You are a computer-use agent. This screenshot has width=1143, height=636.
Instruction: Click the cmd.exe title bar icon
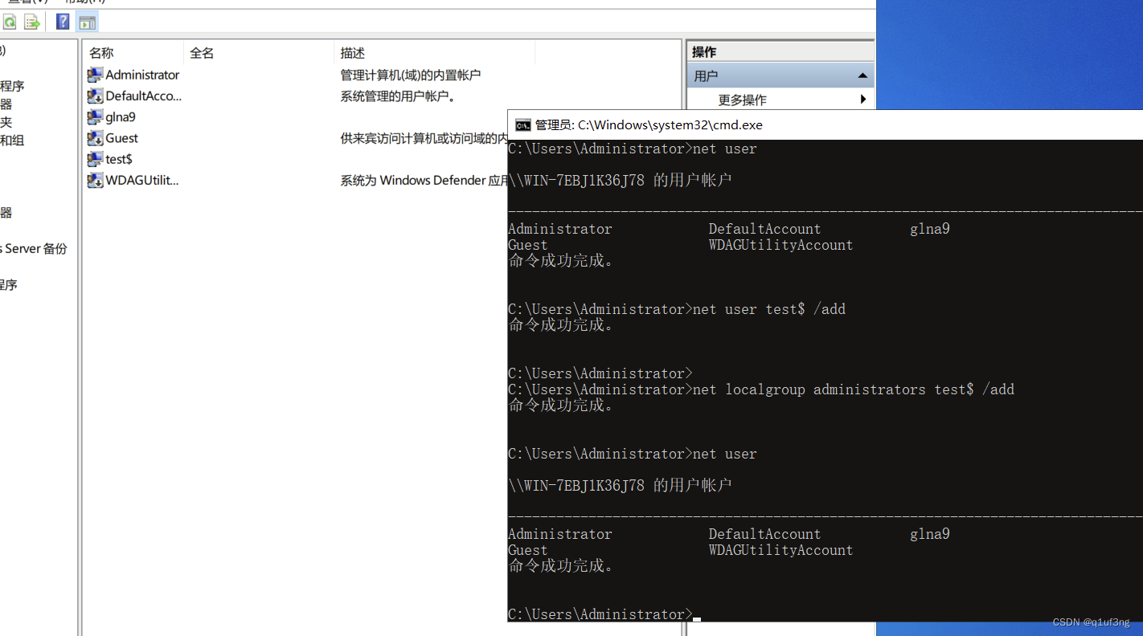(523, 124)
